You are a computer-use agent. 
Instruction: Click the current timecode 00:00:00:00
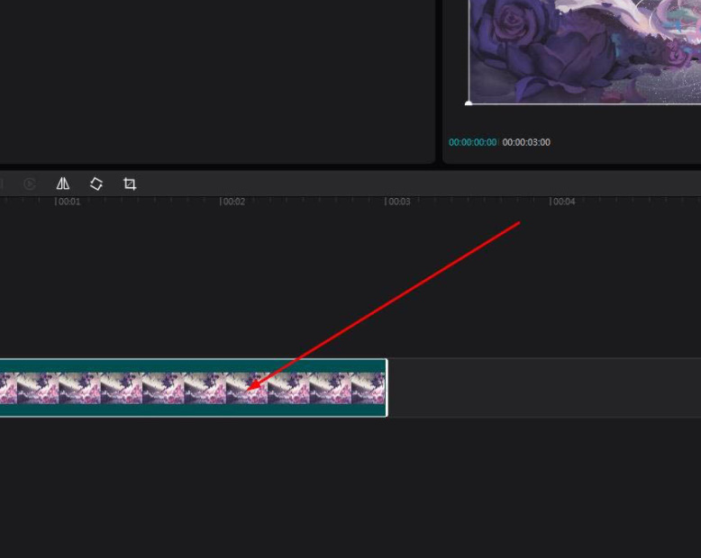[472, 142]
